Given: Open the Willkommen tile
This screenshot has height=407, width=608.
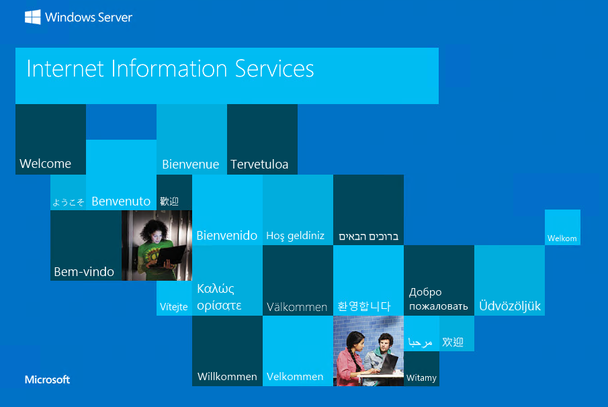Looking at the screenshot, I should [227, 351].
